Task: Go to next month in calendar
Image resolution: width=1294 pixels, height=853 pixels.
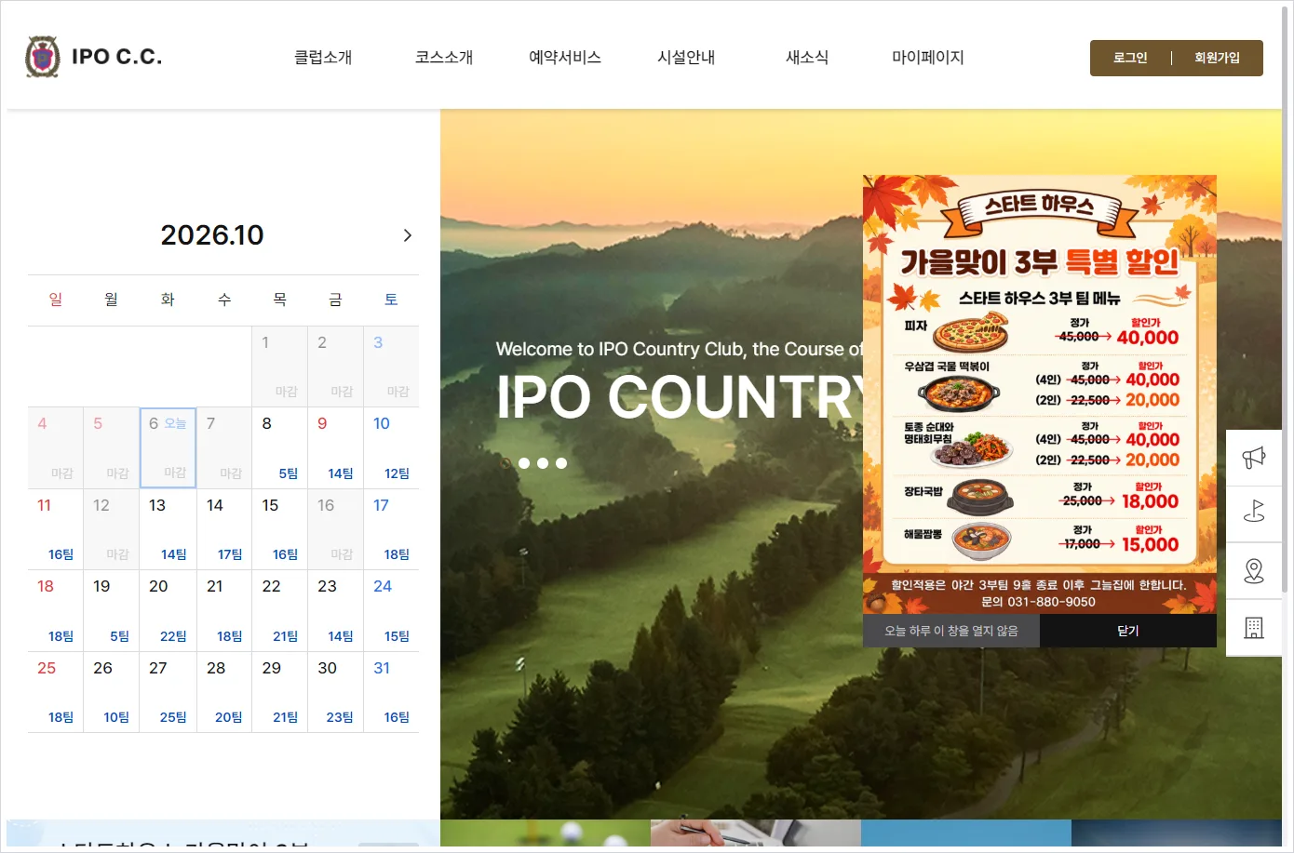Action: (x=407, y=235)
